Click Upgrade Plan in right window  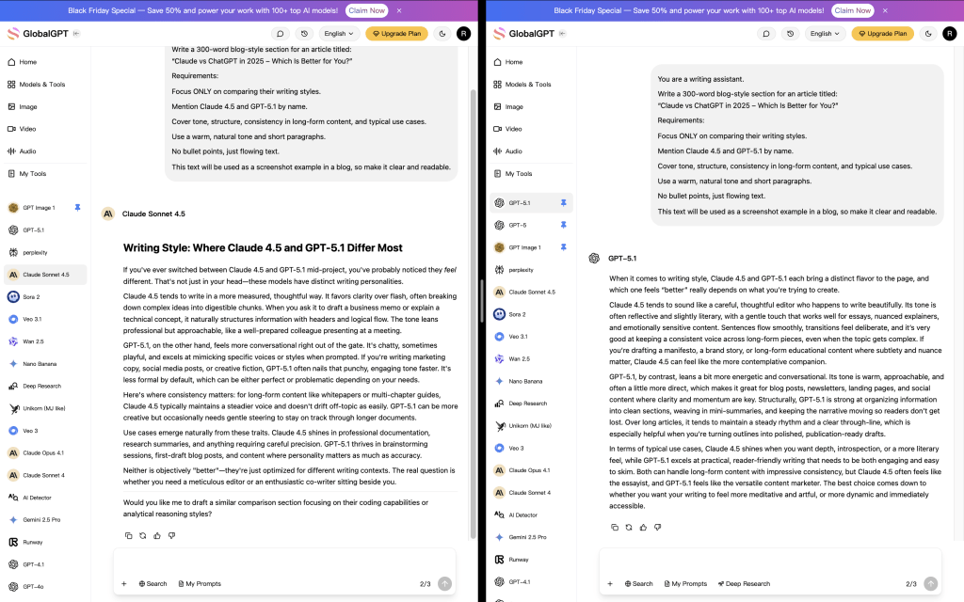[883, 34]
